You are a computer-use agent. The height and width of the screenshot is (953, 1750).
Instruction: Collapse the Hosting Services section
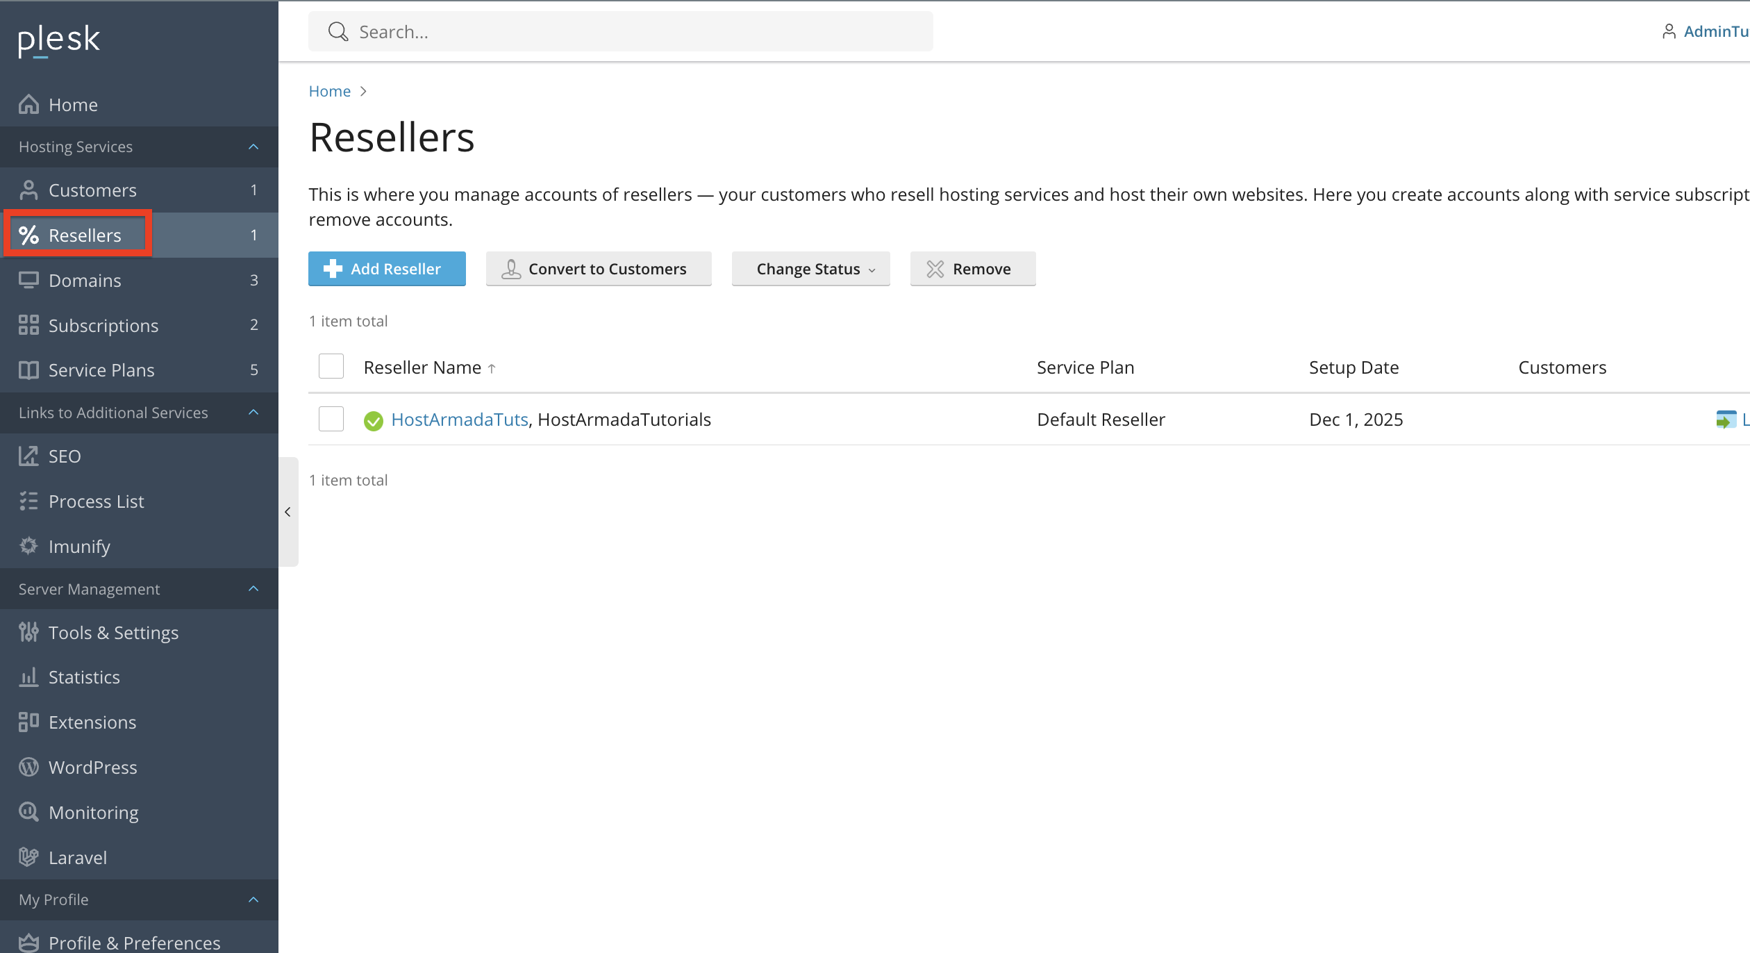click(253, 147)
